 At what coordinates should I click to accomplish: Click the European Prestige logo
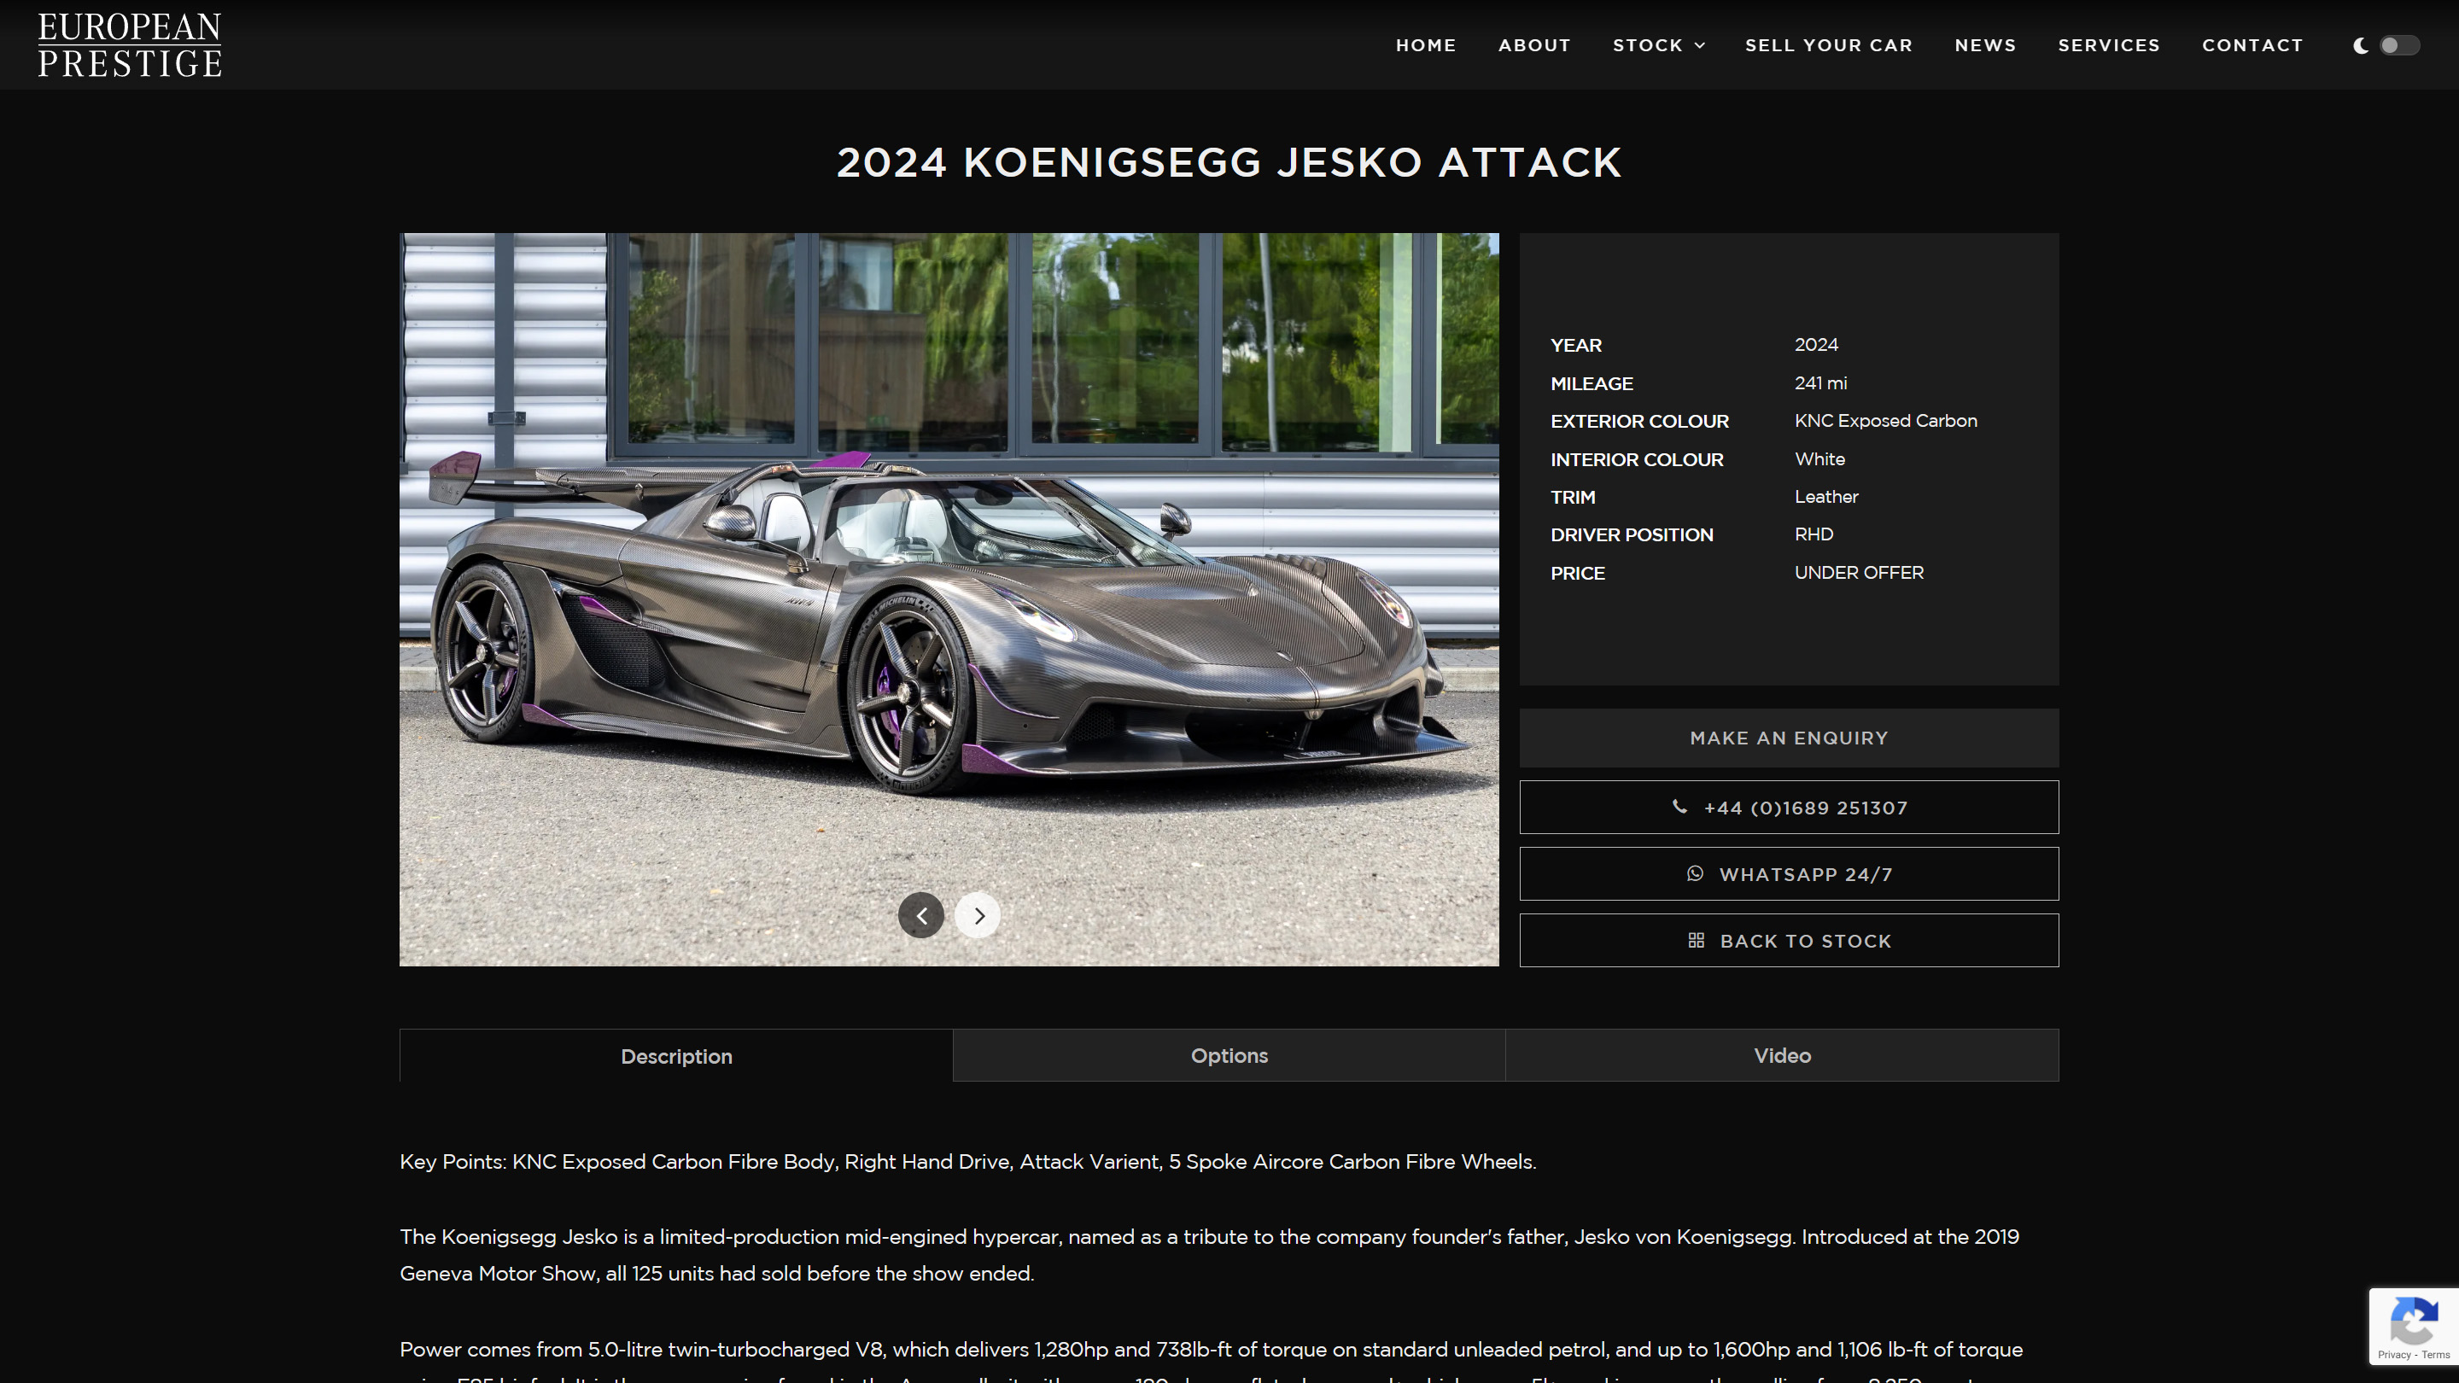[130, 45]
